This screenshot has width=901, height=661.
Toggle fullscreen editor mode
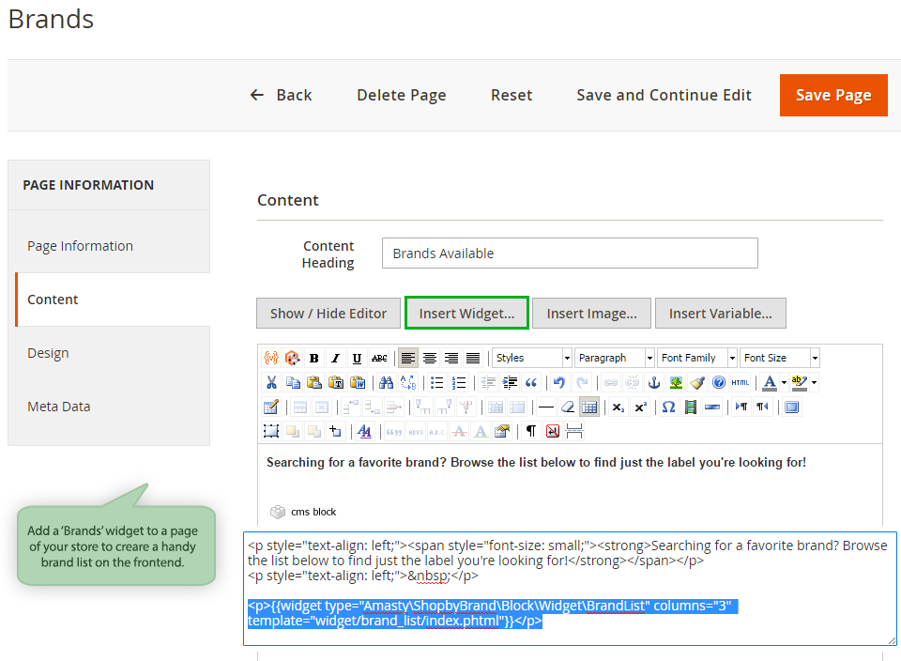[792, 407]
